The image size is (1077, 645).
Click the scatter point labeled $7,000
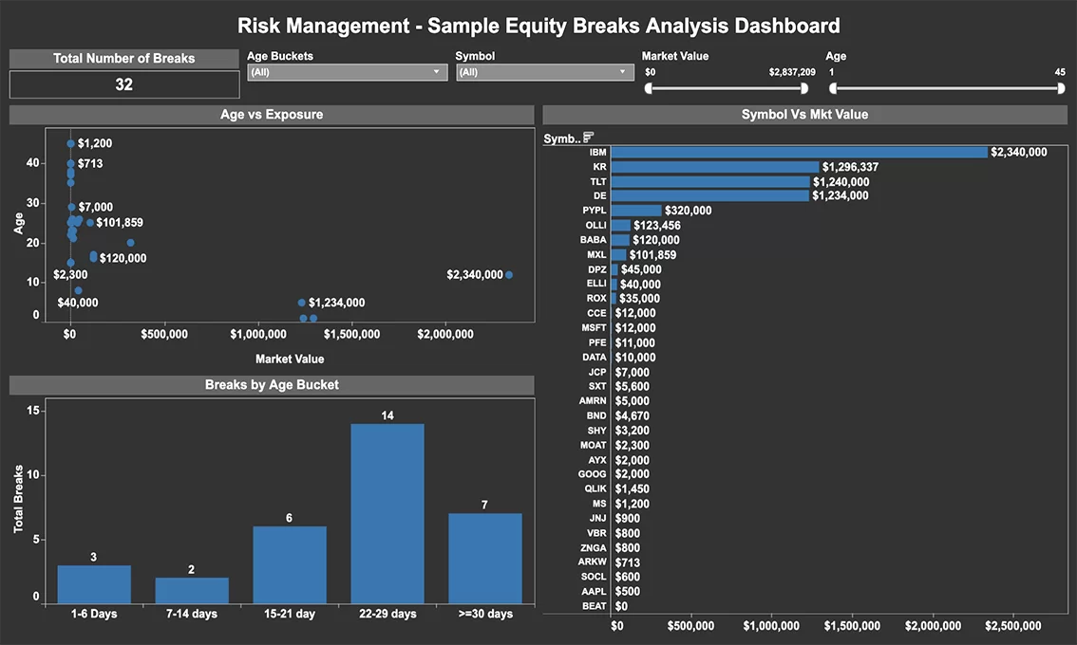point(71,207)
